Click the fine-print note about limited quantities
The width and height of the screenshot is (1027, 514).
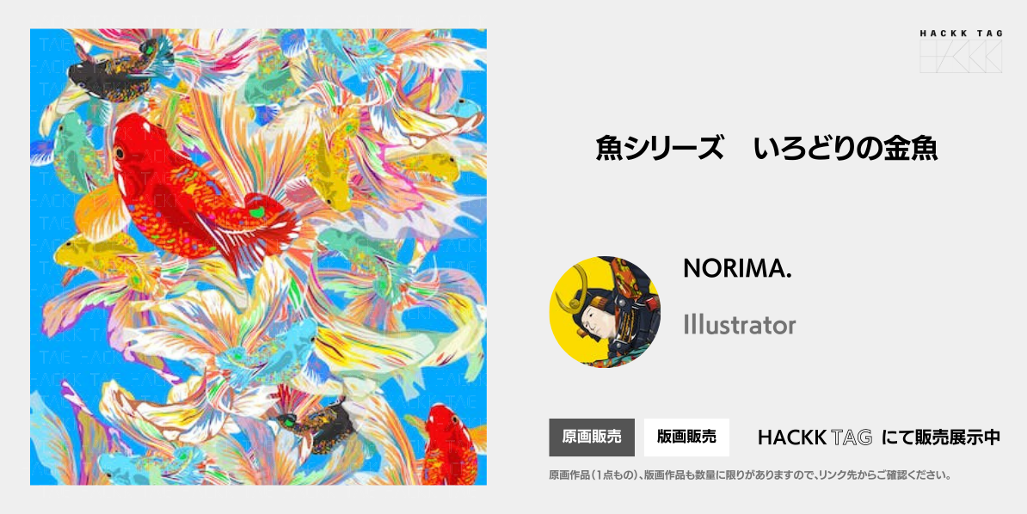coord(749,474)
